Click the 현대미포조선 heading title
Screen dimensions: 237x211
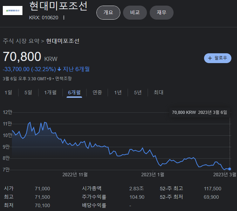[x=58, y=6]
